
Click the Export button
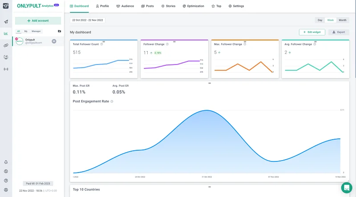(x=339, y=32)
